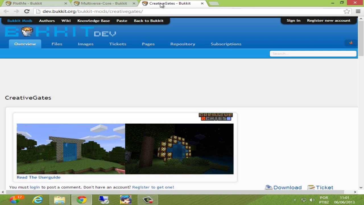This screenshot has height=205, width=364.
Task: Click the site Search field
Action: [x=313, y=54]
